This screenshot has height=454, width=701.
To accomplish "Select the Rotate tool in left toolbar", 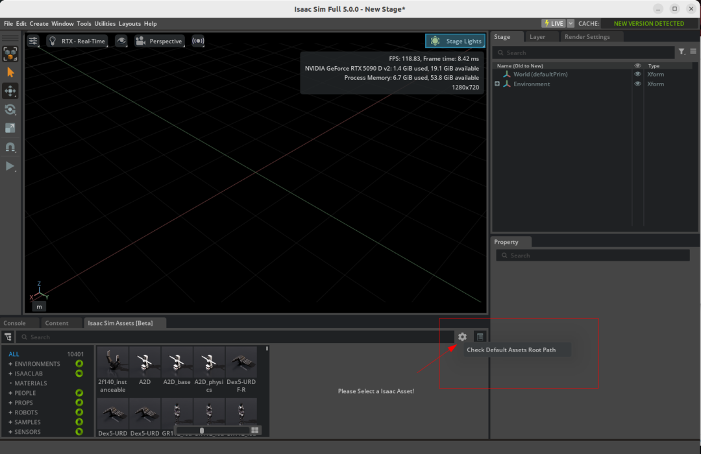I will point(10,110).
